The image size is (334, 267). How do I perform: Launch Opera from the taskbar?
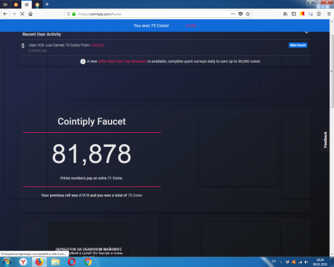click(71, 262)
